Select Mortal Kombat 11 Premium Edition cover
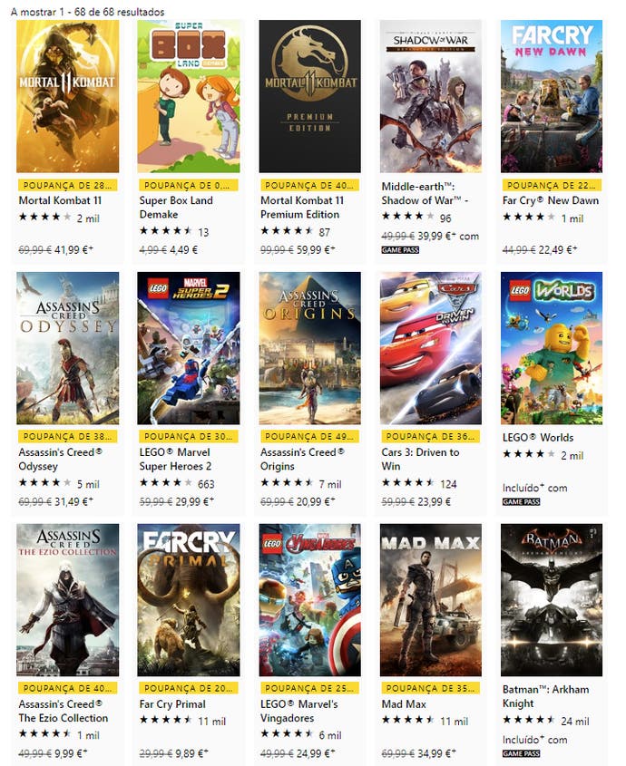626x766 pixels. click(309, 96)
